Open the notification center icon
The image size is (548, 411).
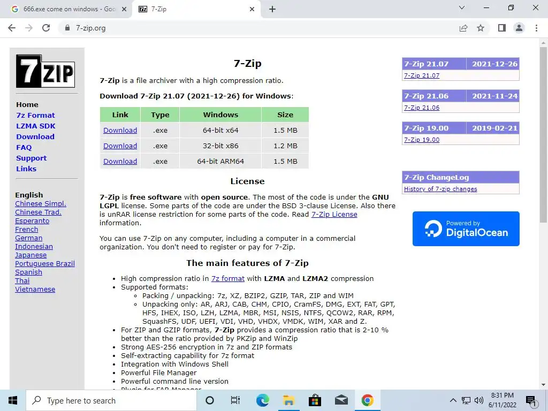point(531,401)
